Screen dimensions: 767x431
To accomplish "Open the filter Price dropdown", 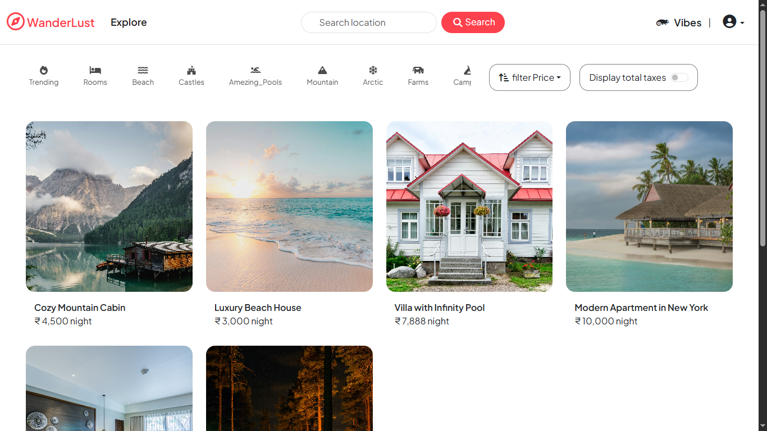I will coord(529,77).
